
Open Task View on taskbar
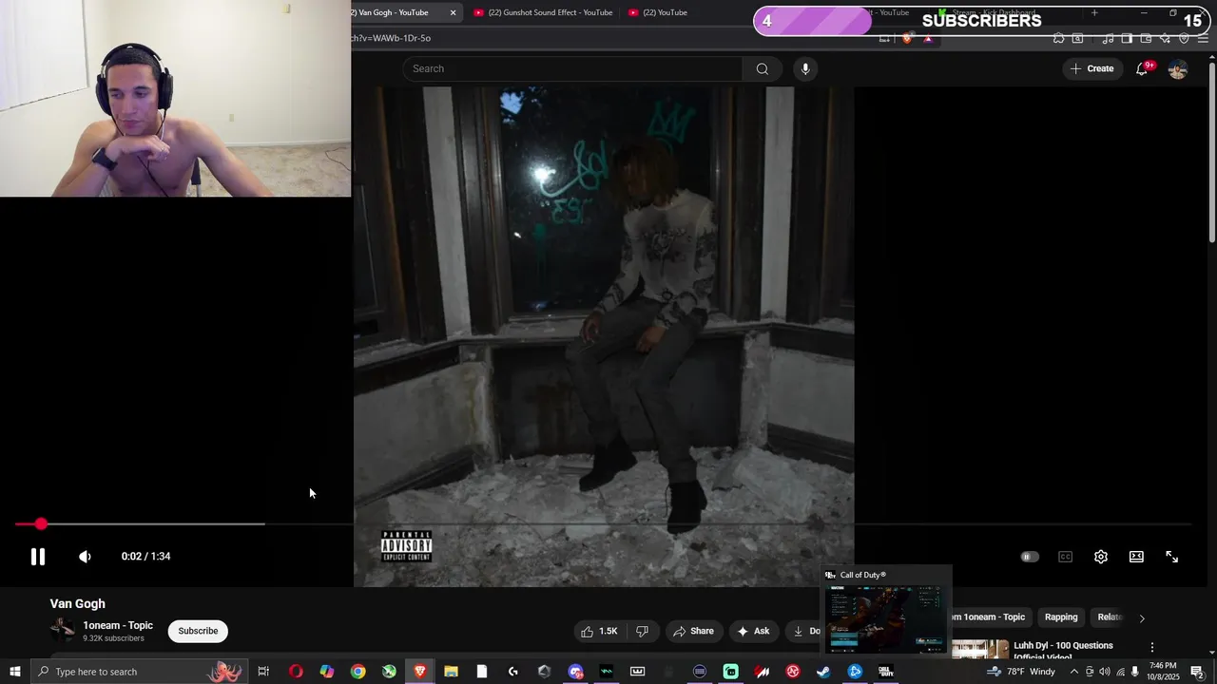(263, 672)
